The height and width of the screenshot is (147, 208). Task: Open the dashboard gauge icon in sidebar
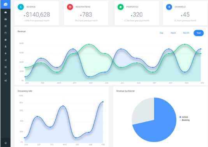5,12
